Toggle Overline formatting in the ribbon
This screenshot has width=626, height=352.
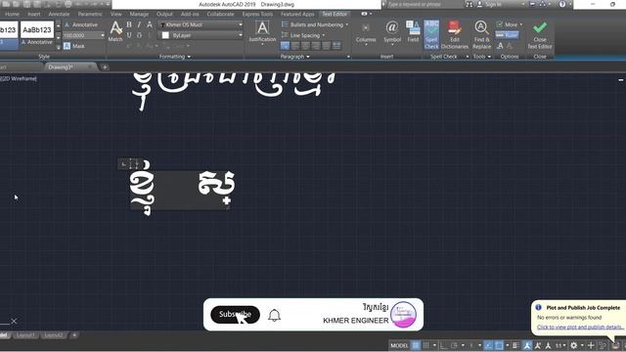139,35
